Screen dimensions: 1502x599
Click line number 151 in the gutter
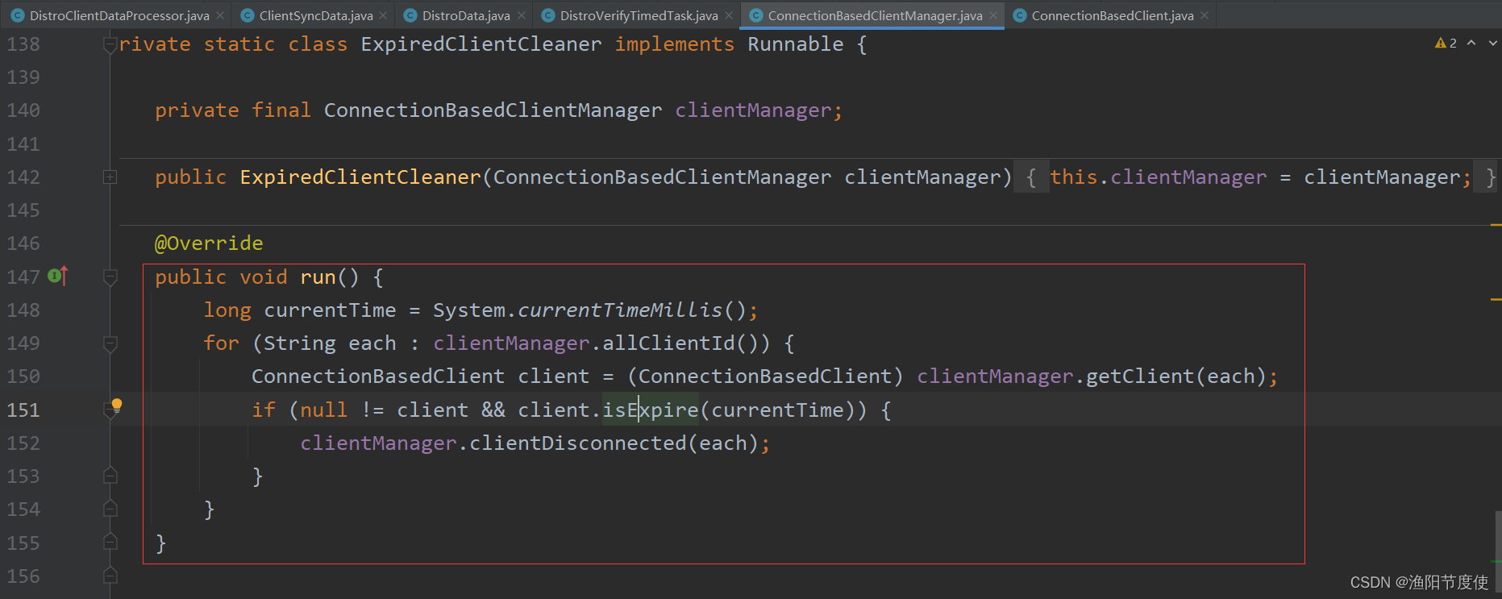point(23,410)
